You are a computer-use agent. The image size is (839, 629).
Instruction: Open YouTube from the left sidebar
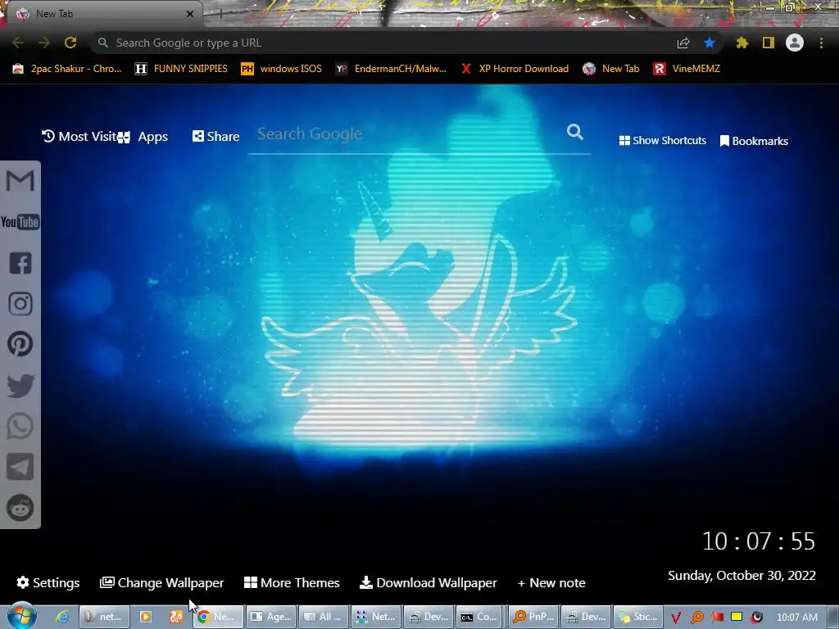pos(20,222)
